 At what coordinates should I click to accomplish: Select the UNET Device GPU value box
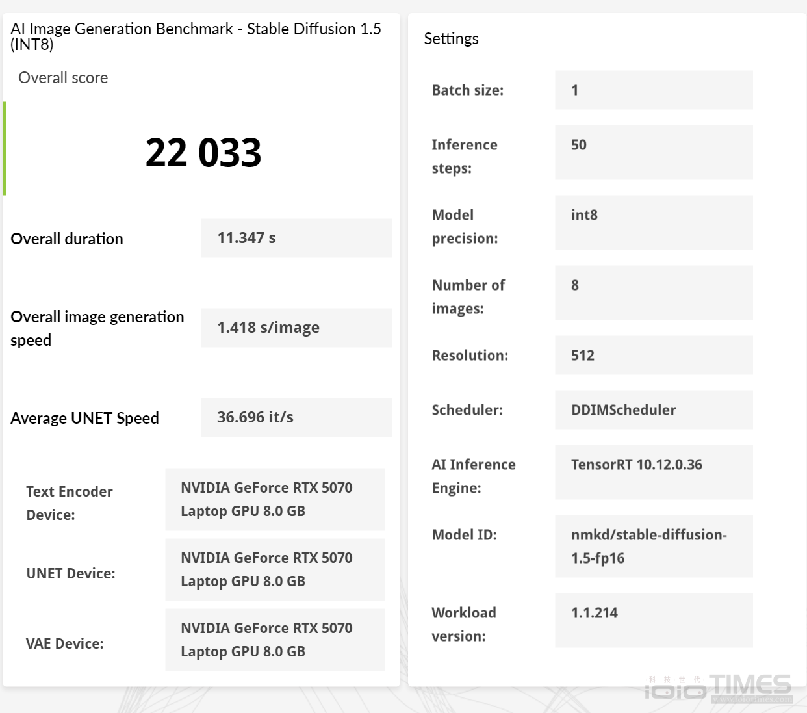275,569
